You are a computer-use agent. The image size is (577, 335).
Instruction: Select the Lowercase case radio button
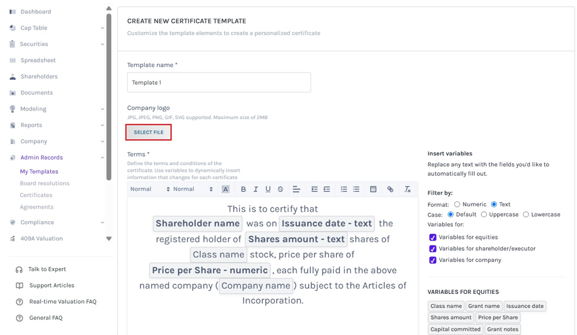(x=526, y=214)
